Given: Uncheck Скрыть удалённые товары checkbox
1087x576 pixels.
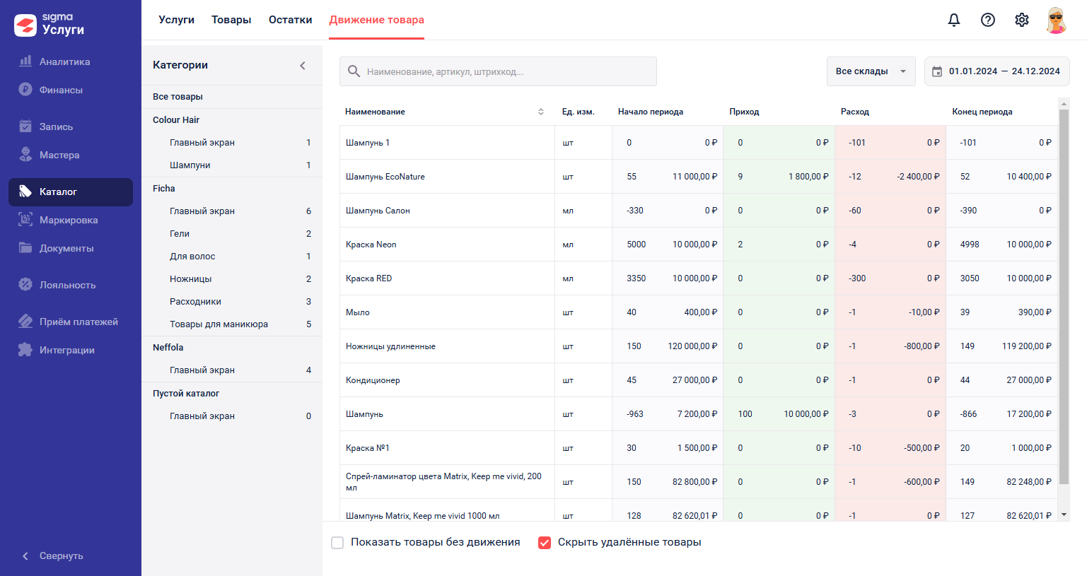Looking at the screenshot, I should pyautogui.click(x=545, y=543).
